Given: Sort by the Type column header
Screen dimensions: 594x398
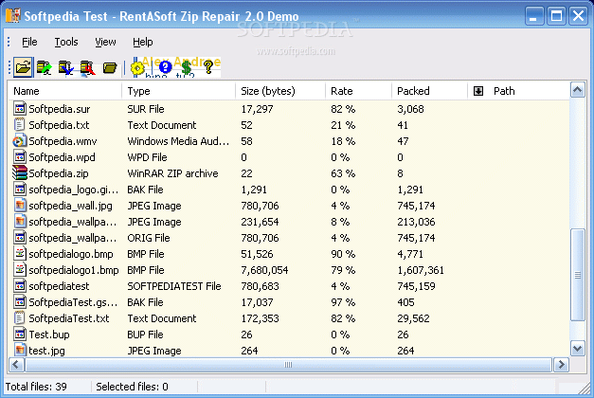Looking at the screenshot, I should tap(178, 91).
